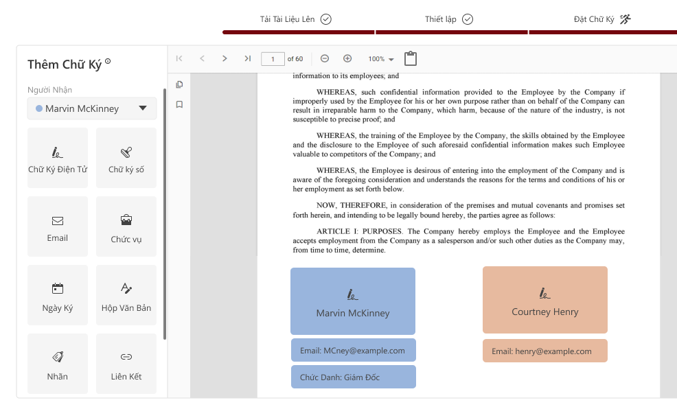Select the Đặt Chữ Ký step
This screenshot has height=409, width=677.
[x=601, y=19]
